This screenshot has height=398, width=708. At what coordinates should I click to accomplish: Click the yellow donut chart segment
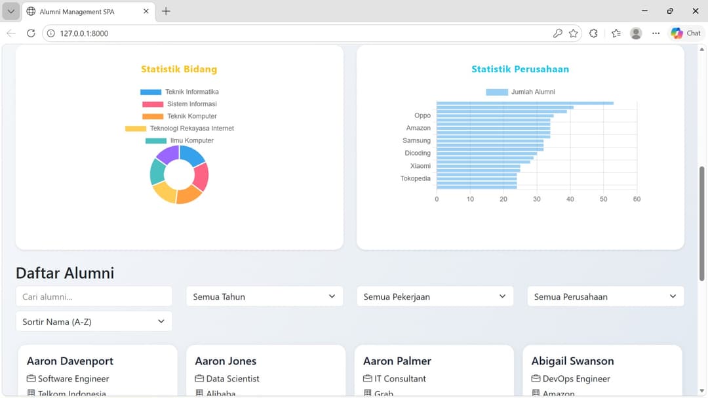point(165,192)
